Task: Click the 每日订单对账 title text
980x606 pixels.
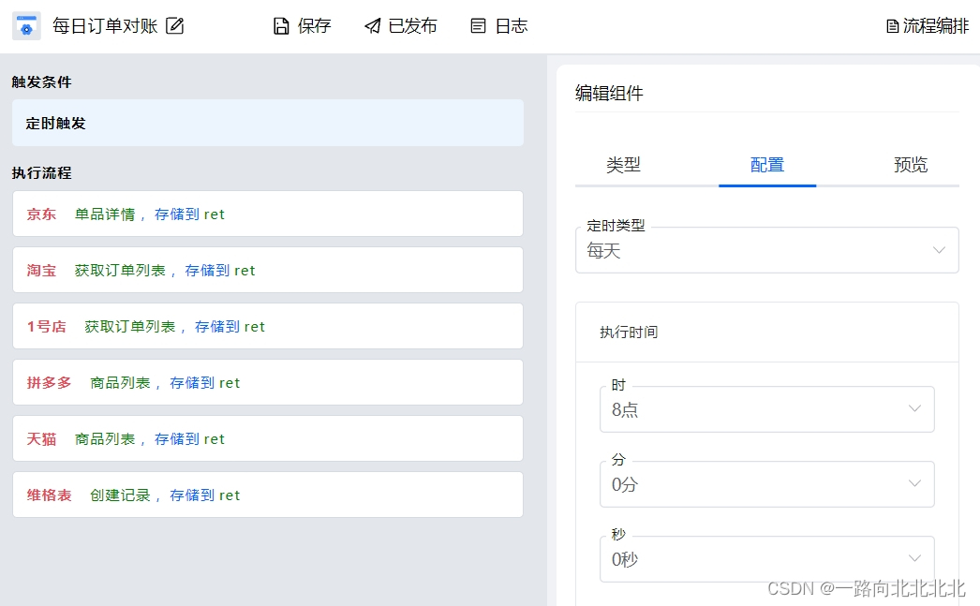Action: pos(105,26)
